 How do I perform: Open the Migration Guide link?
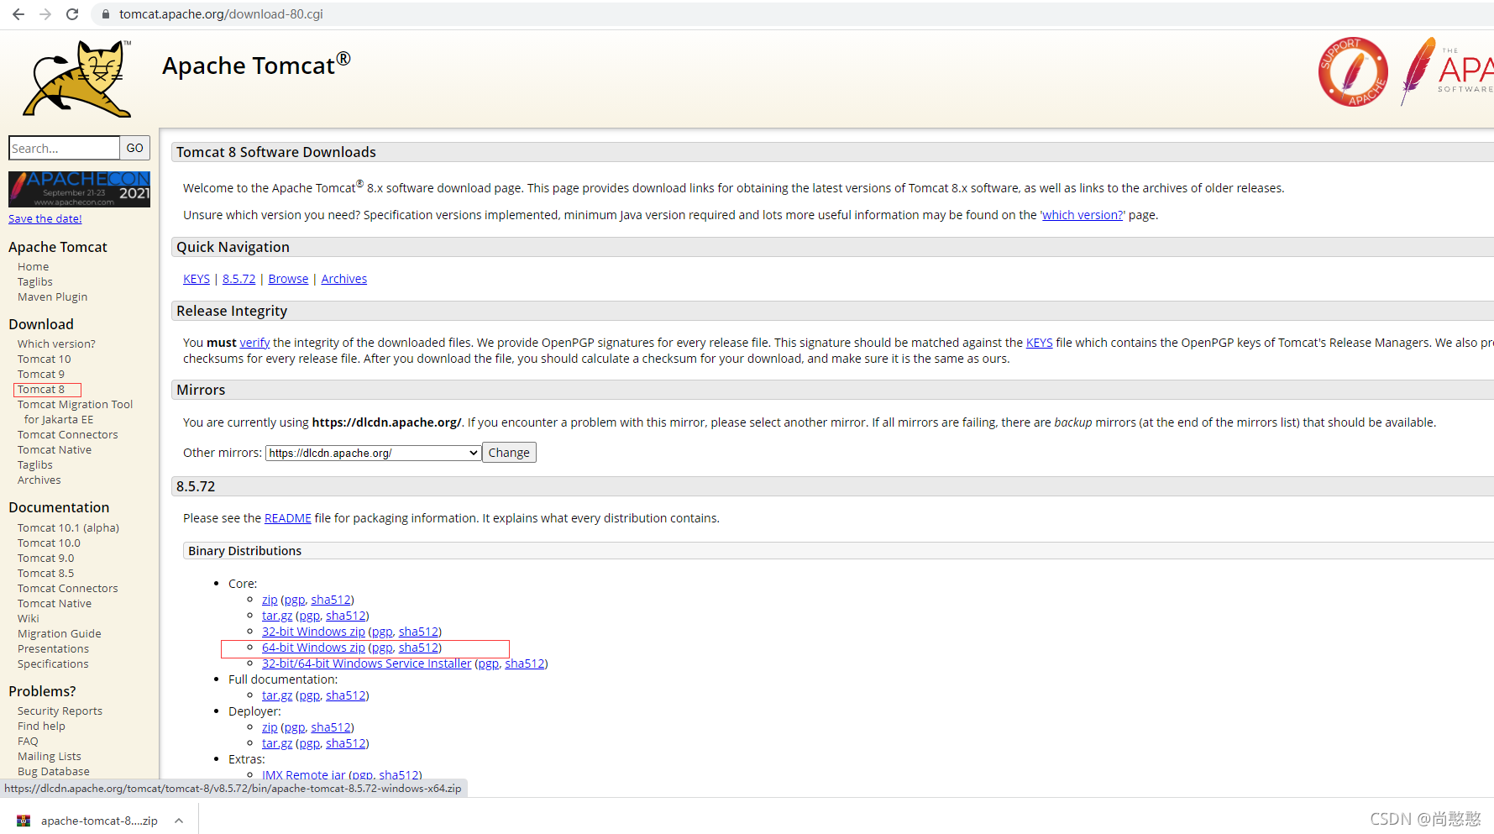point(59,634)
